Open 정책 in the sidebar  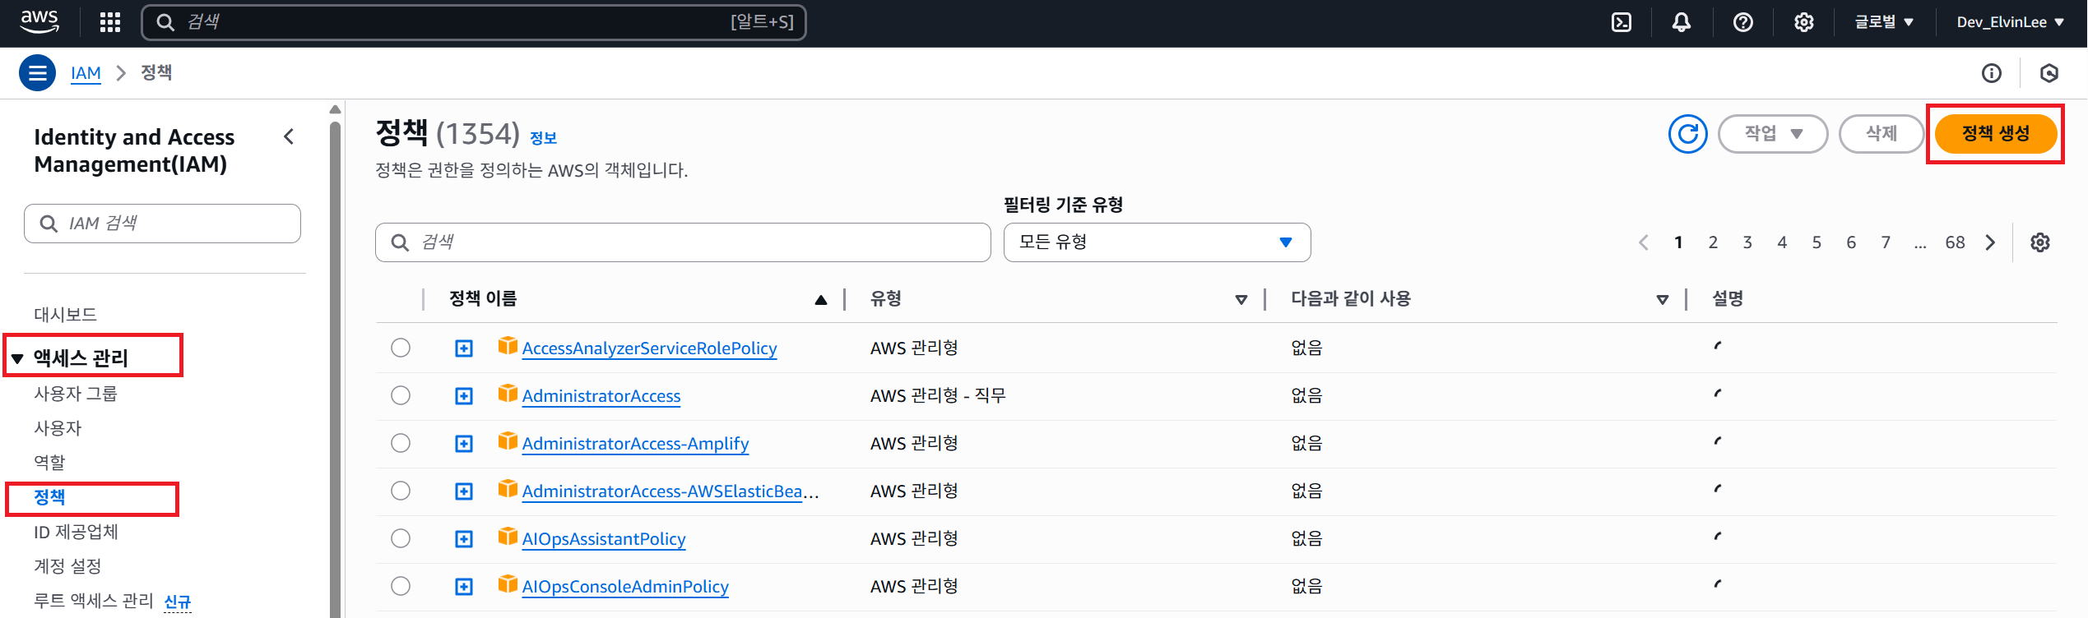pyautogui.click(x=49, y=497)
